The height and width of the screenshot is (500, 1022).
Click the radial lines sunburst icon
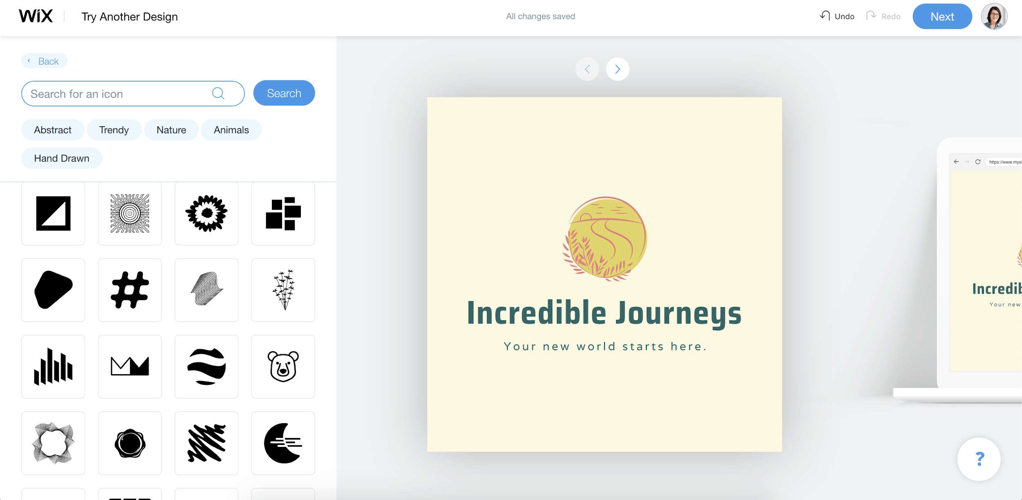[x=130, y=214]
